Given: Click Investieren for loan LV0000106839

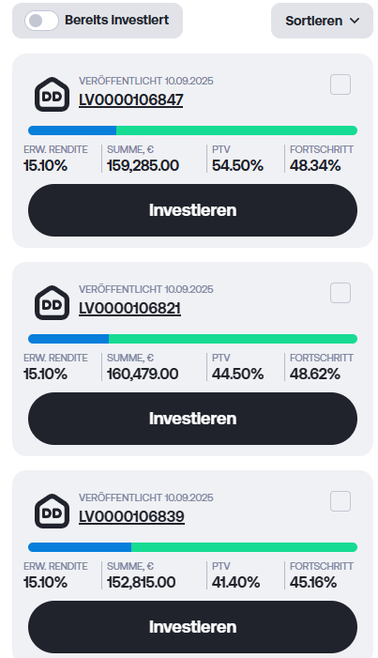Looking at the screenshot, I should pyautogui.click(x=192, y=627).
